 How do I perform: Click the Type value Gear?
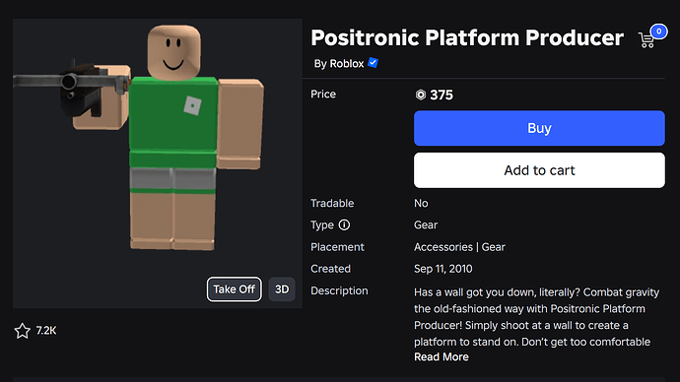(426, 224)
